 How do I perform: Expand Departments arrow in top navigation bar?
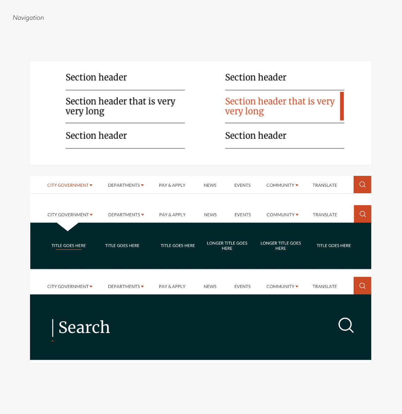[x=142, y=185]
